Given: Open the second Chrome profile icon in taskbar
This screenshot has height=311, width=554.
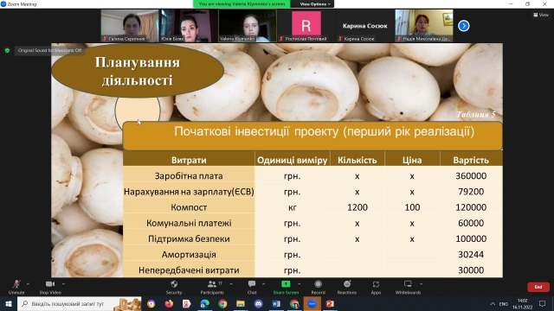Looking at the screenshot, I should coord(294,303).
